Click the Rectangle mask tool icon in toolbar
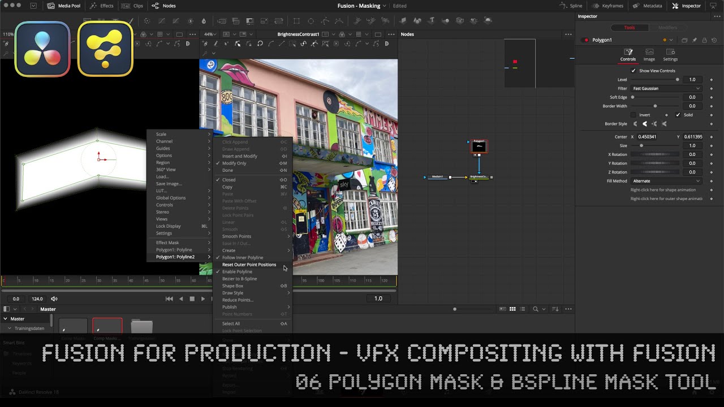The image size is (724, 407). click(x=296, y=21)
